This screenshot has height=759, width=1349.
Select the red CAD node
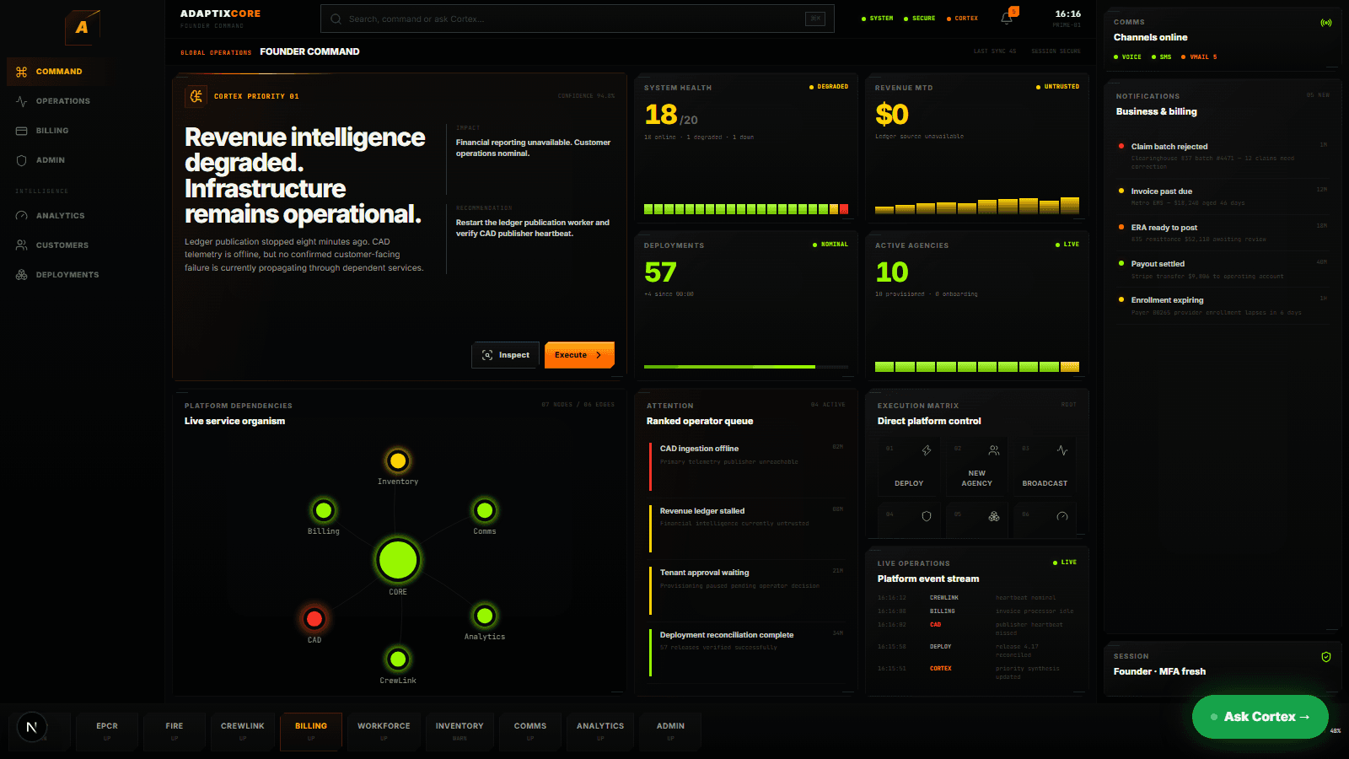(x=314, y=619)
